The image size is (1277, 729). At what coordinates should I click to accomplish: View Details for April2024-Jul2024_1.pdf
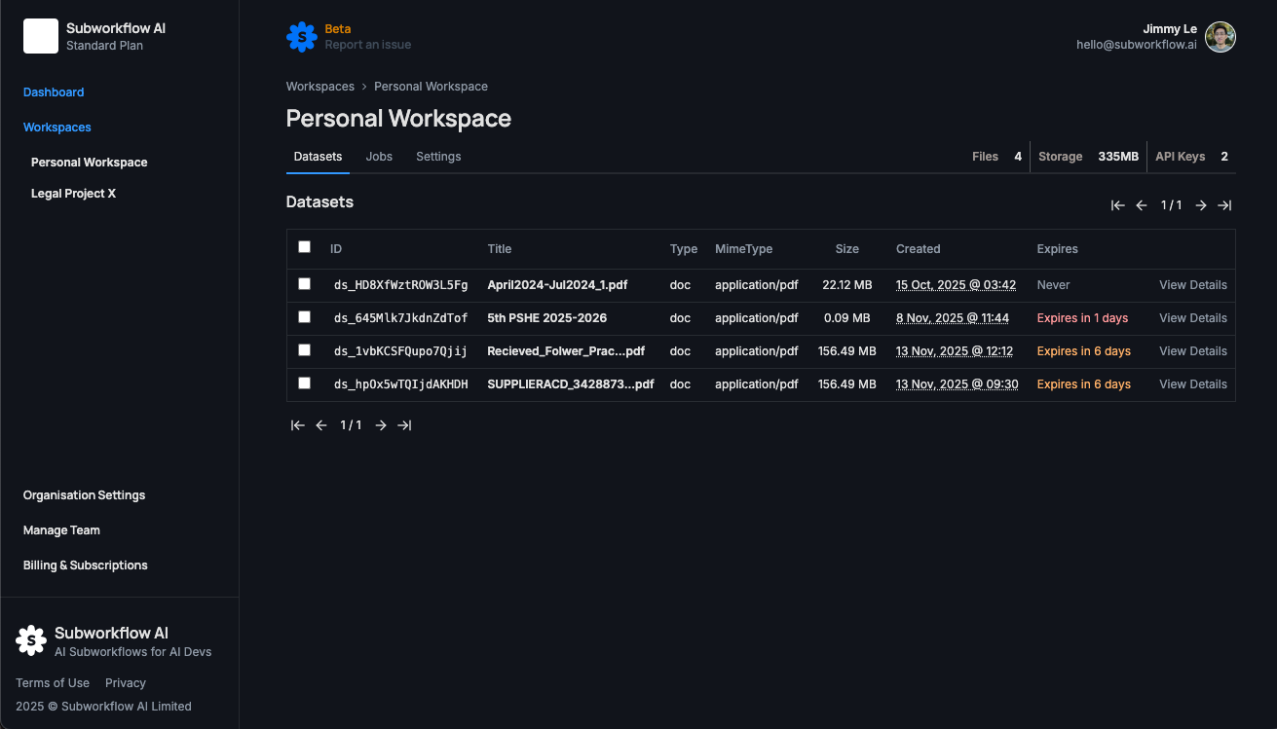(x=1192, y=284)
